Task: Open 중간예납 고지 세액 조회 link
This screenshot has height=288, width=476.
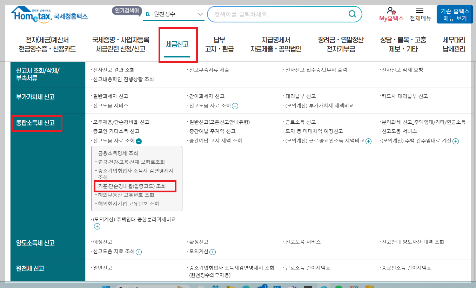Action: tap(215, 140)
